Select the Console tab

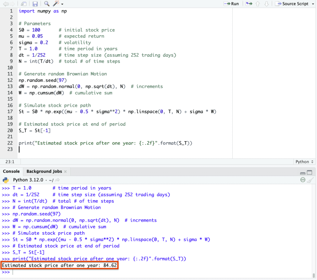[x=11, y=171]
